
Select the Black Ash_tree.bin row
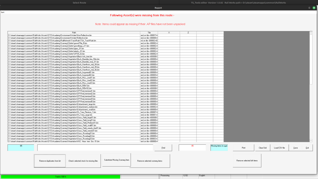tap(116, 57)
